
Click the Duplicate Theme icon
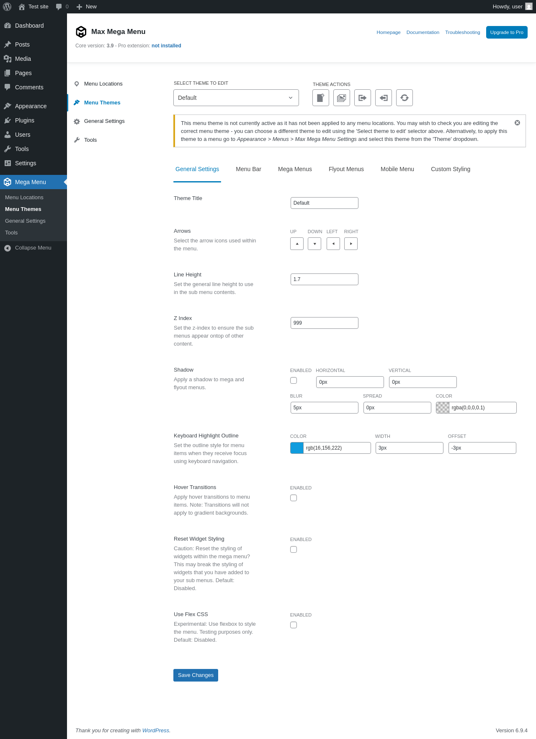(342, 98)
